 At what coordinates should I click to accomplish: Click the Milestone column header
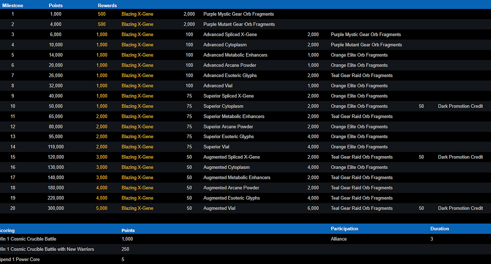[13, 5]
